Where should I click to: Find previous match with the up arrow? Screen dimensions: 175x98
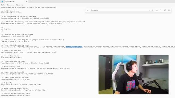(x=161, y=10)
